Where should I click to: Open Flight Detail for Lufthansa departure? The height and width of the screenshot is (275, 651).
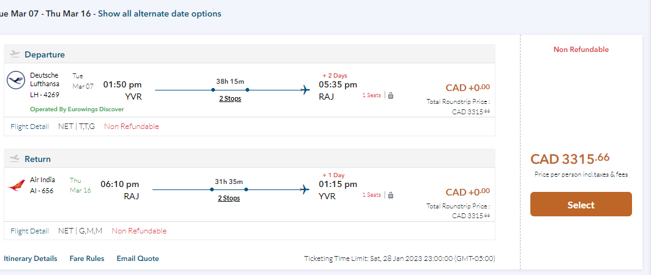coord(29,127)
